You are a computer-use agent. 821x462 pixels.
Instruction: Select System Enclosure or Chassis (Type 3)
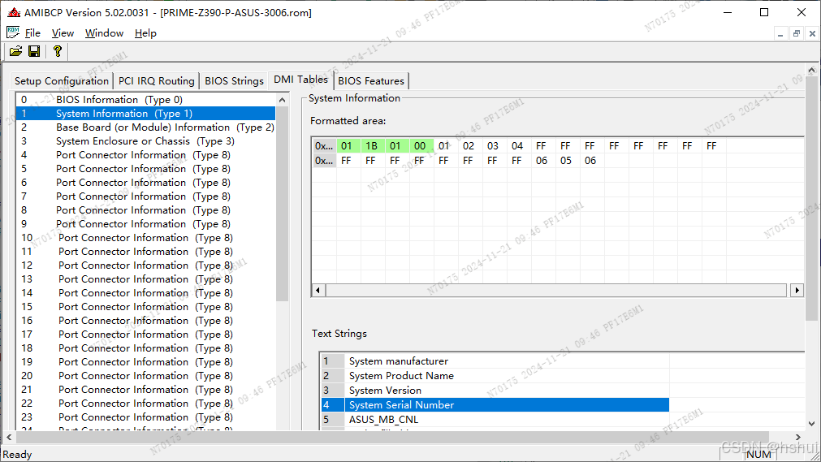point(145,141)
